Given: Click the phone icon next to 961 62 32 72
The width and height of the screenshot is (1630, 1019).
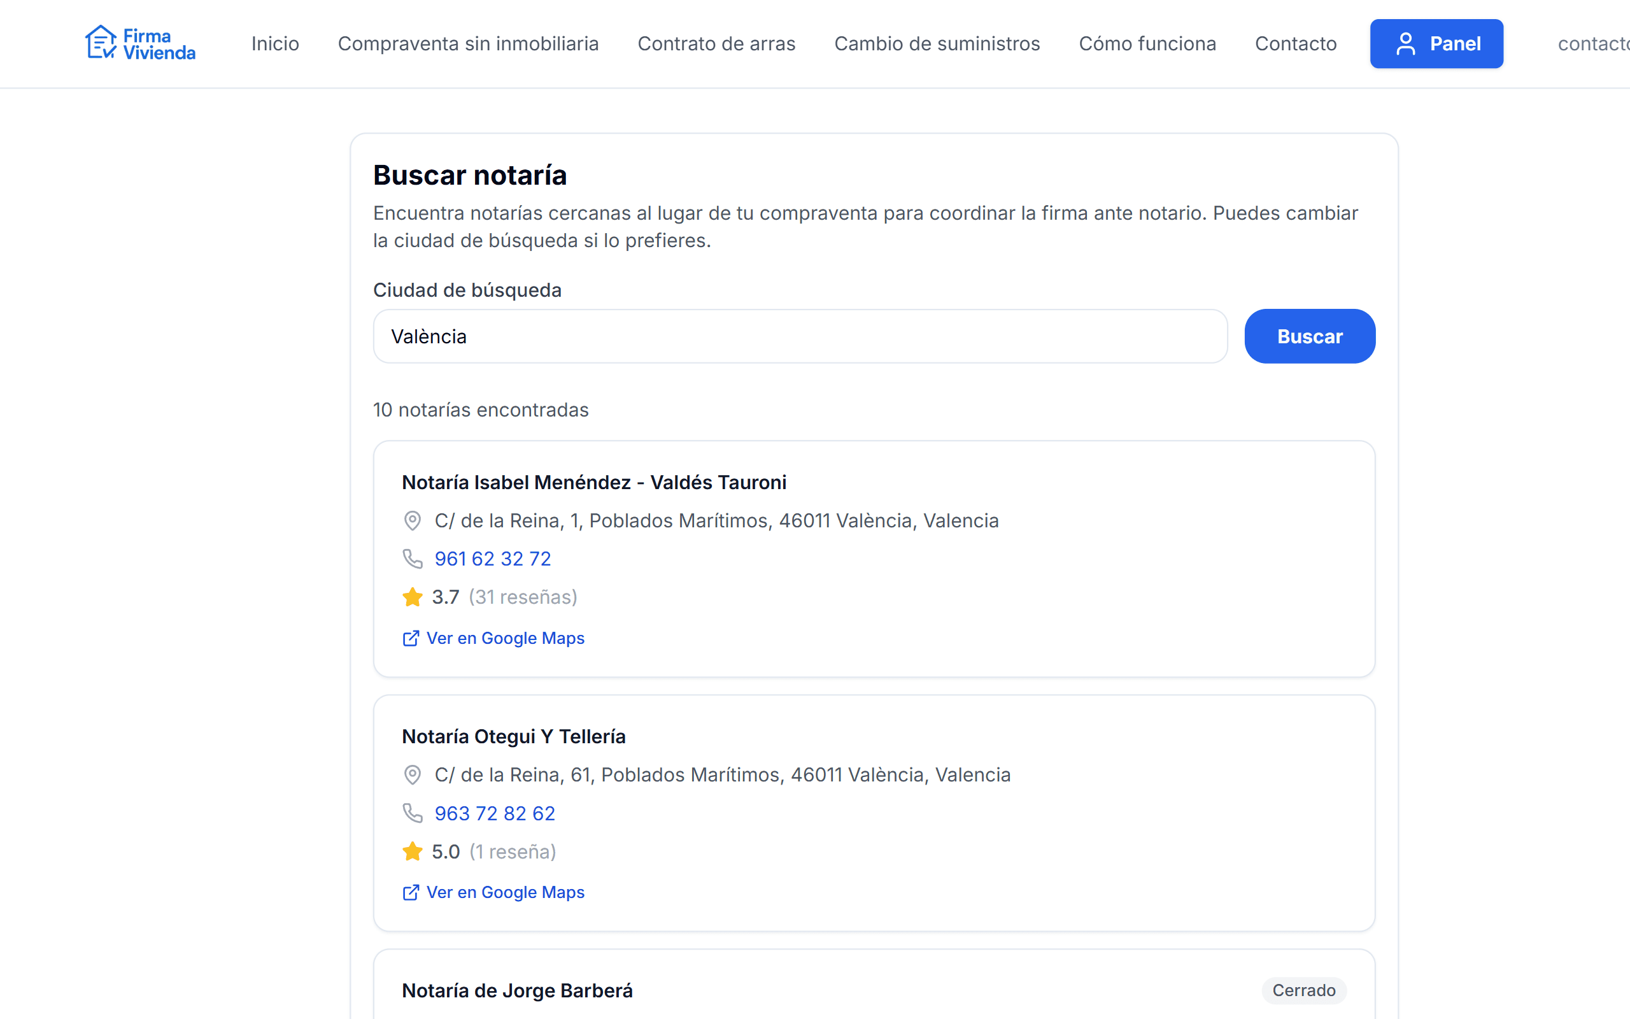Looking at the screenshot, I should coord(411,558).
